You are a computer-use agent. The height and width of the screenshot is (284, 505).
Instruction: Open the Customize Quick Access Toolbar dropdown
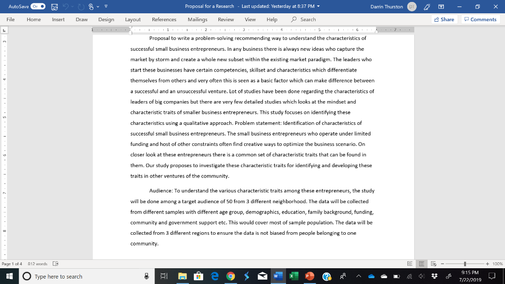[106, 6]
